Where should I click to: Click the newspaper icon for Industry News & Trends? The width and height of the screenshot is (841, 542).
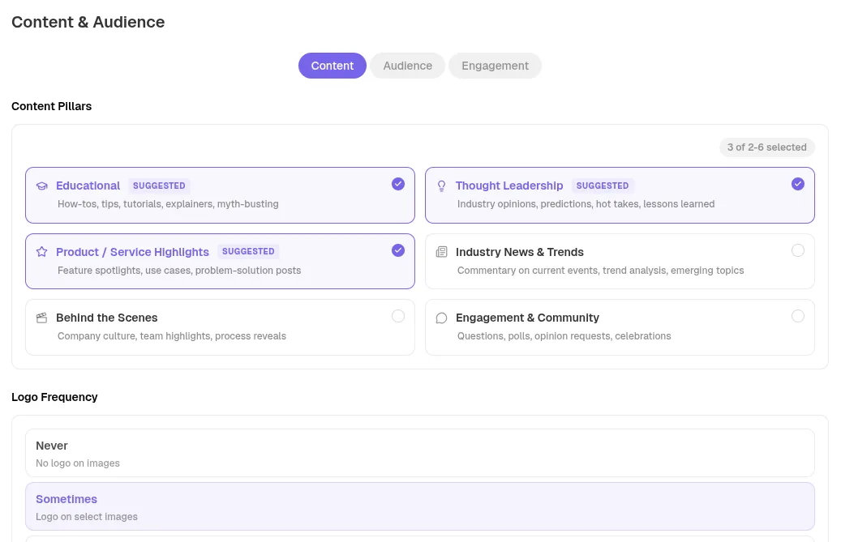(441, 252)
